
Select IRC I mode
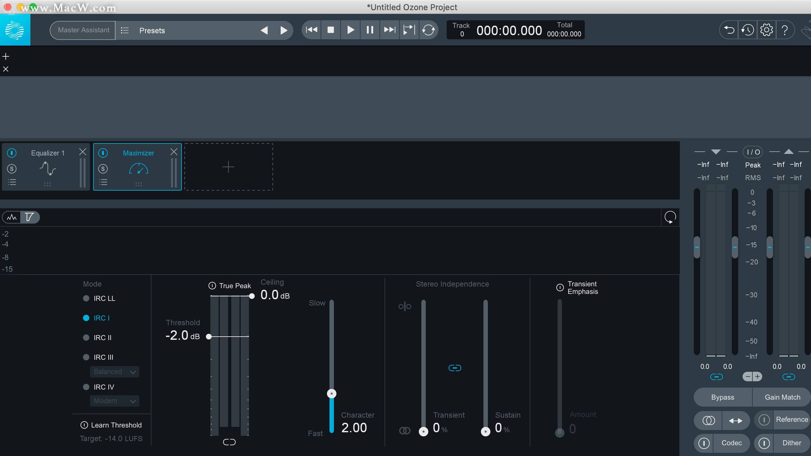pos(96,318)
